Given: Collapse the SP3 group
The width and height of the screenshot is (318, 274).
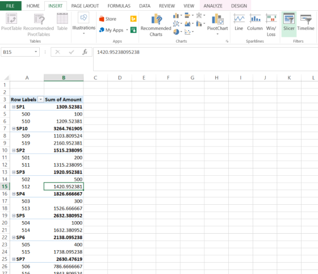Looking at the screenshot, I should [x=14, y=172].
